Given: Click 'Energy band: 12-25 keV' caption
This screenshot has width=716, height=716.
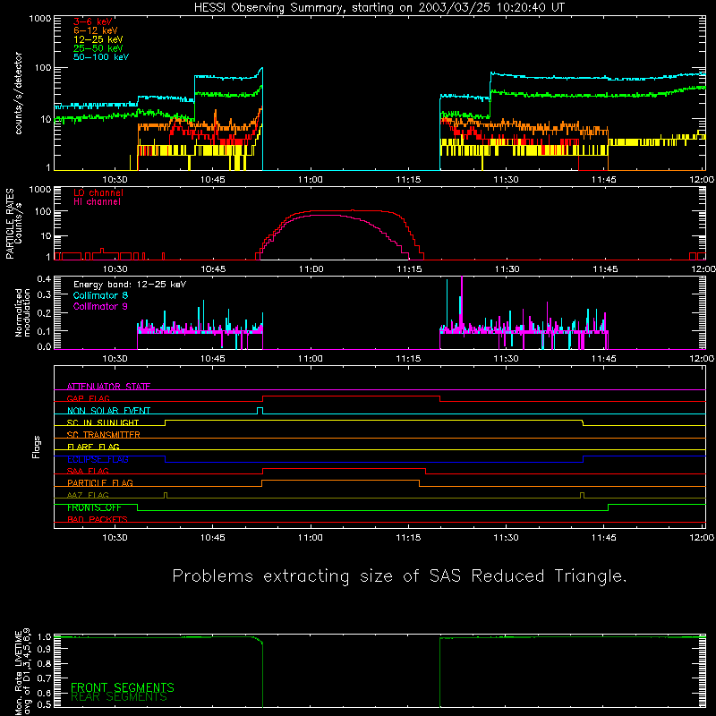Looking at the screenshot, I should [x=130, y=285].
